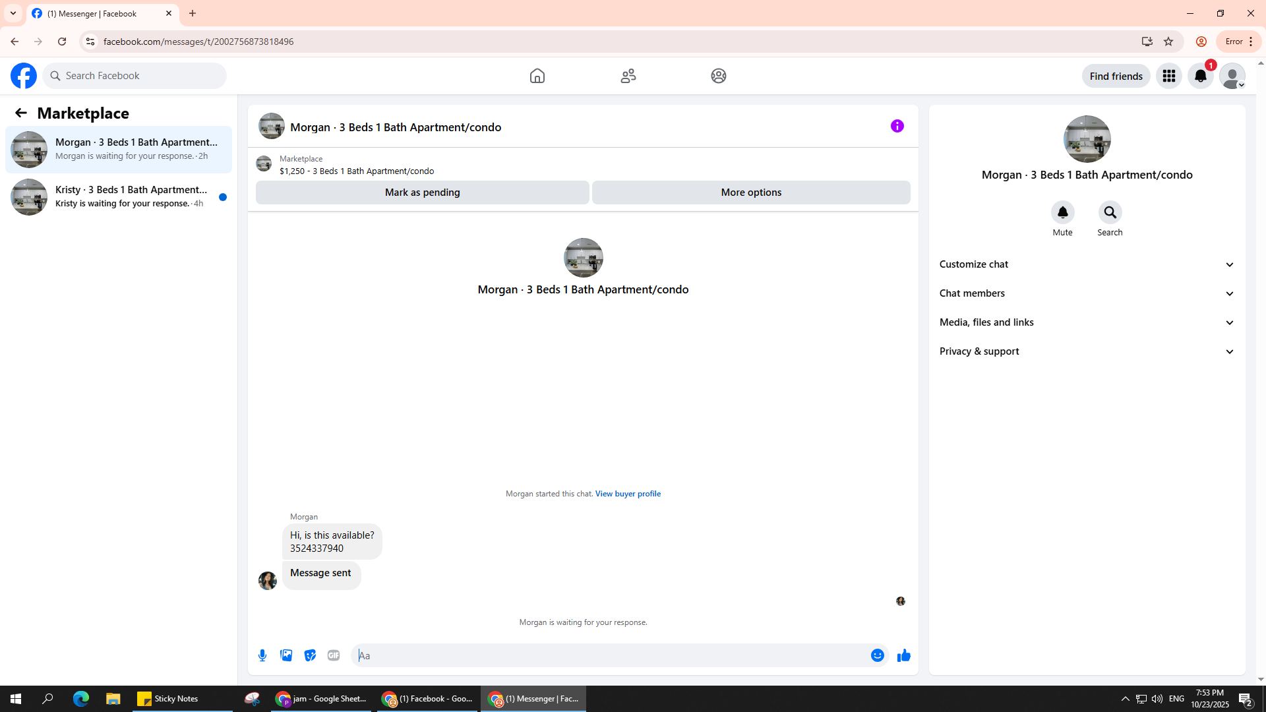Mute this conversation

[x=1062, y=213]
